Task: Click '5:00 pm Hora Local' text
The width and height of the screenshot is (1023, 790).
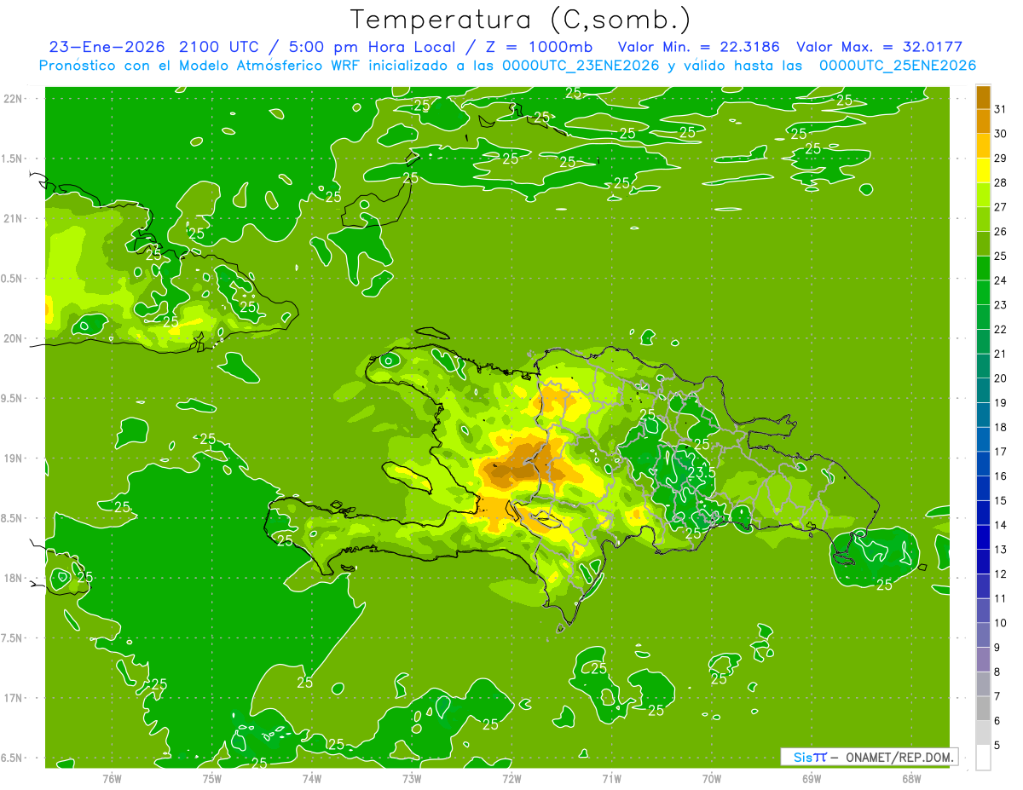Action: pyautogui.click(x=373, y=47)
